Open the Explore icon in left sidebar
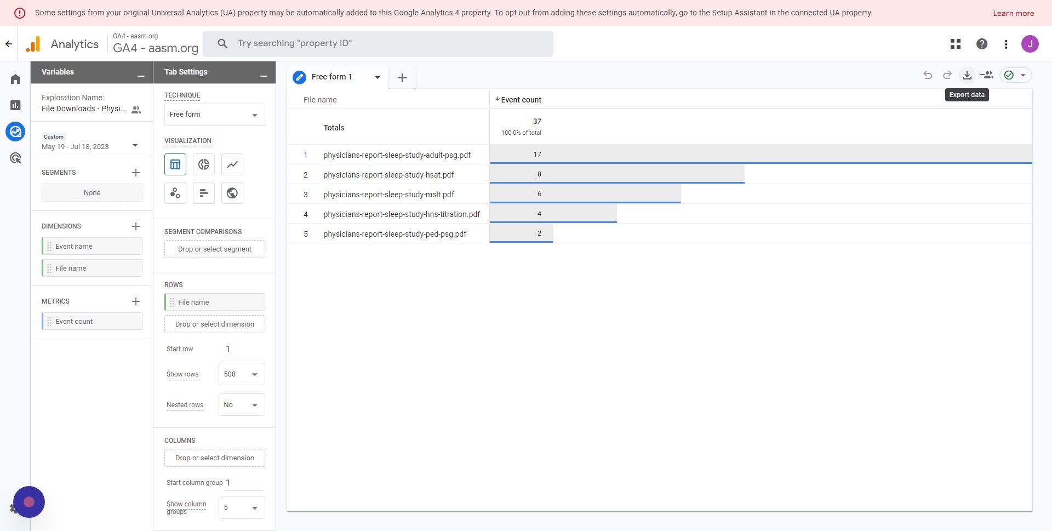Image resolution: width=1052 pixels, height=531 pixels. (15, 132)
